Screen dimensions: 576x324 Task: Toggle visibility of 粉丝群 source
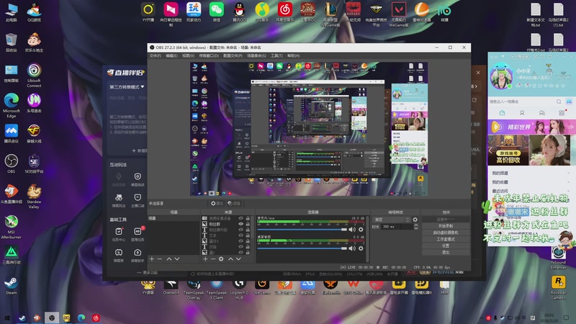click(x=241, y=224)
